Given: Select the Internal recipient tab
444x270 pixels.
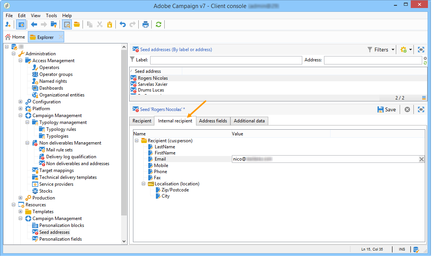Looking at the screenshot, I should (x=175, y=121).
